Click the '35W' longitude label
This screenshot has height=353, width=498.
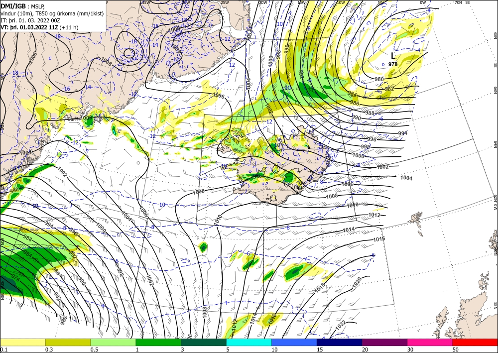coord(146,2)
